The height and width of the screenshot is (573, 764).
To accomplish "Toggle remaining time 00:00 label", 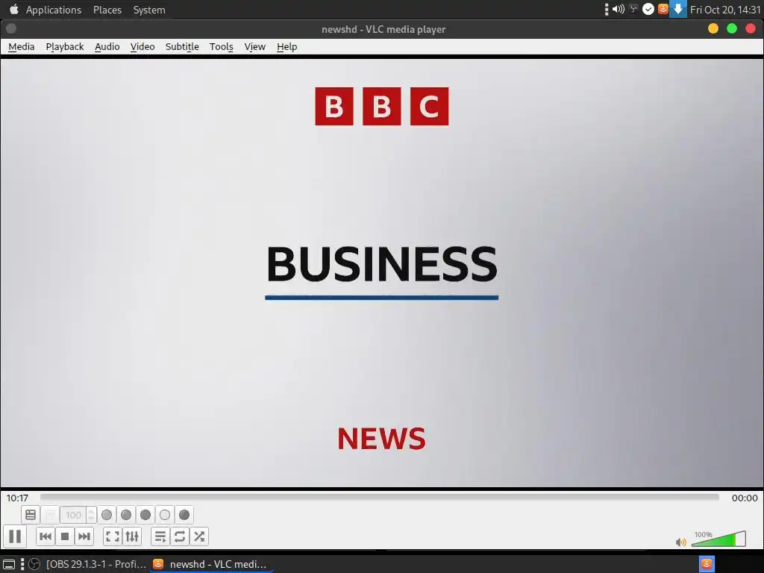I will [x=745, y=498].
